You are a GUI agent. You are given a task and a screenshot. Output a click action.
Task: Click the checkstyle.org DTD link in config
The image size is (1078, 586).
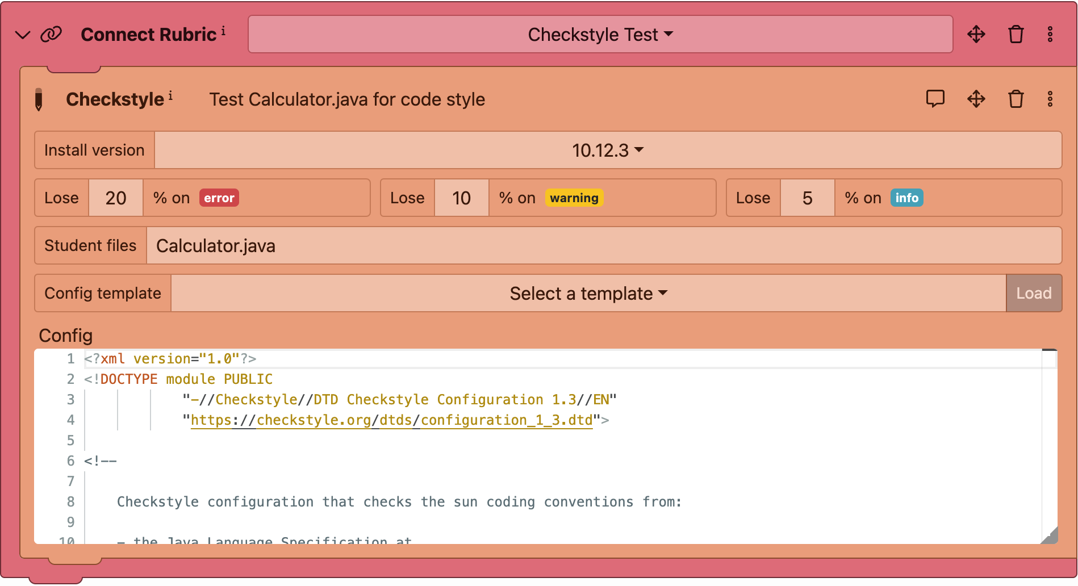tap(391, 420)
